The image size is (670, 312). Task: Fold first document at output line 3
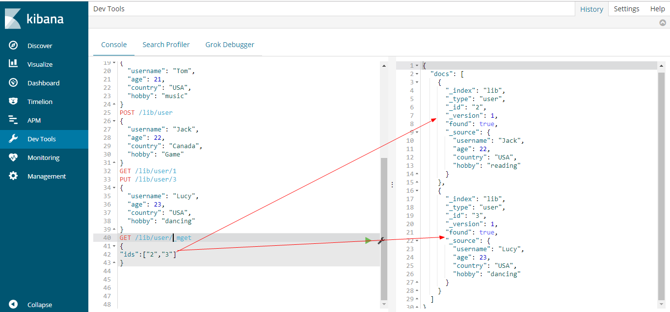pos(417,82)
